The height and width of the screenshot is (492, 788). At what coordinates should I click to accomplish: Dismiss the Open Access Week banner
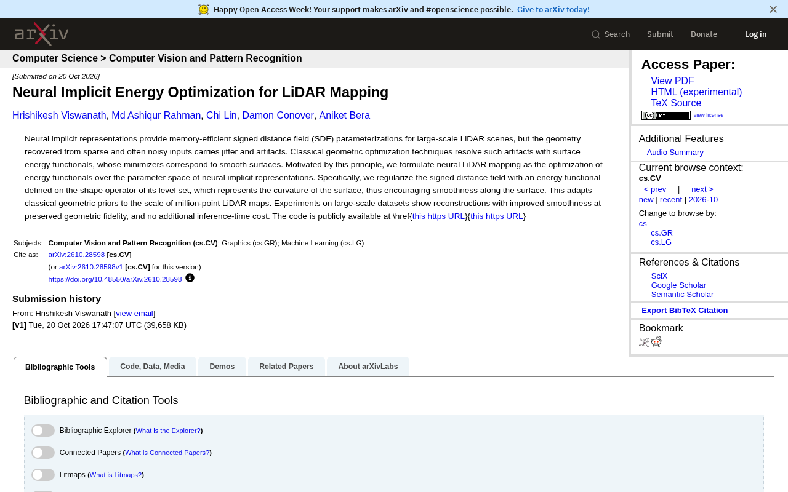773,9
